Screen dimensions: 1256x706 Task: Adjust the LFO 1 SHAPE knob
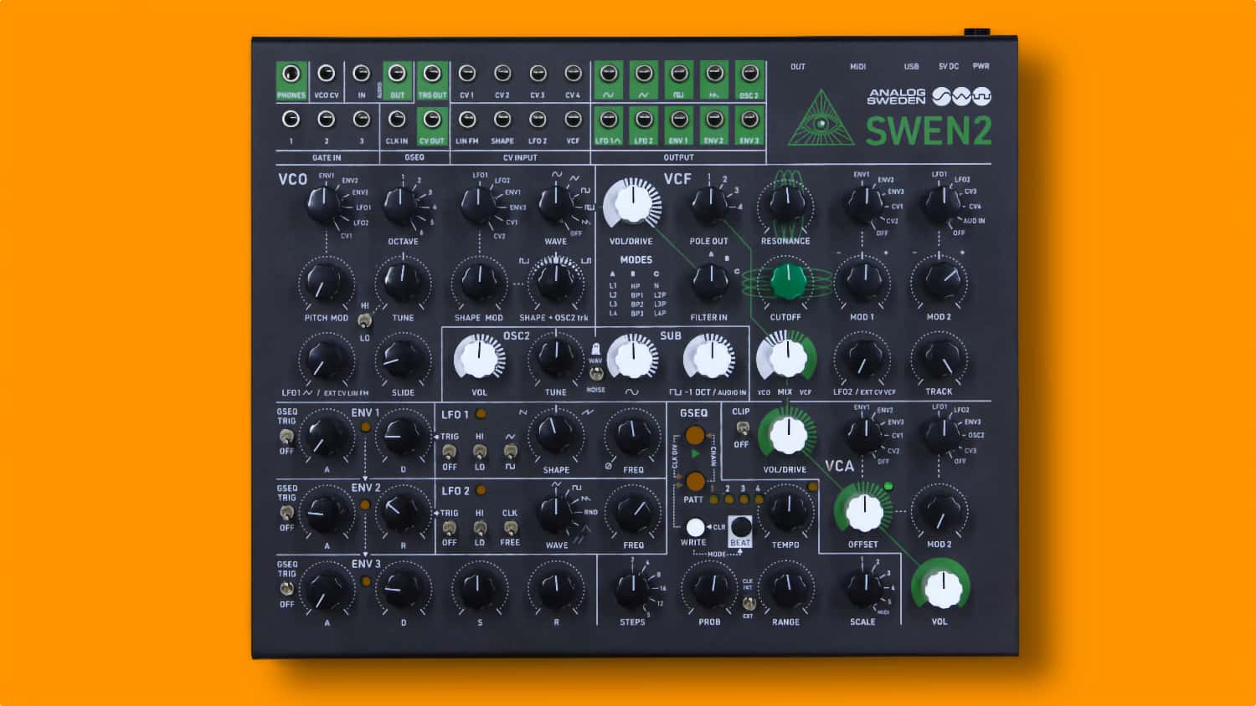[x=556, y=436]
